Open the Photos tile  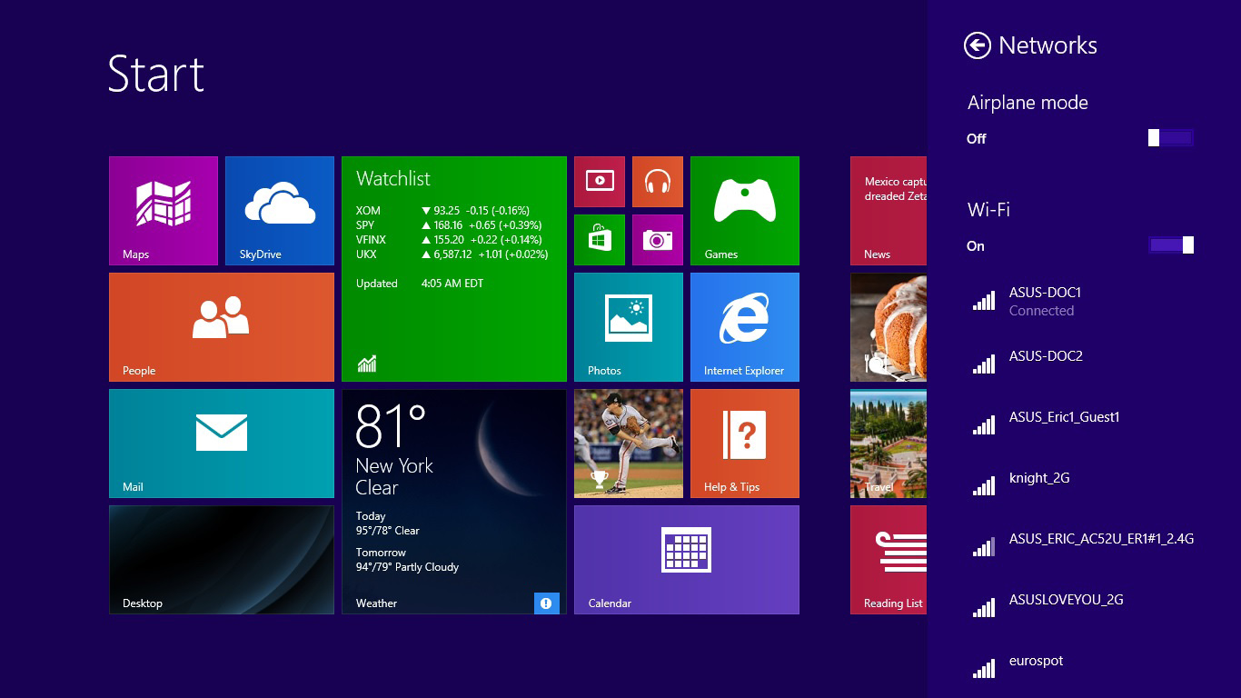[629, 327]
